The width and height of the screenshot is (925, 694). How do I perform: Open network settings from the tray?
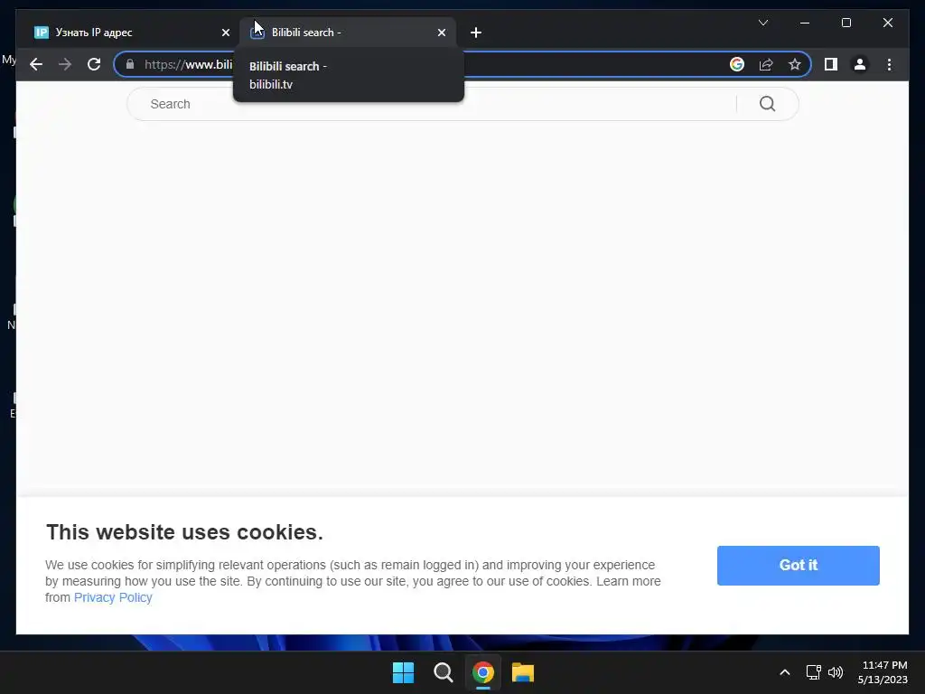click(x=814, y=672)
